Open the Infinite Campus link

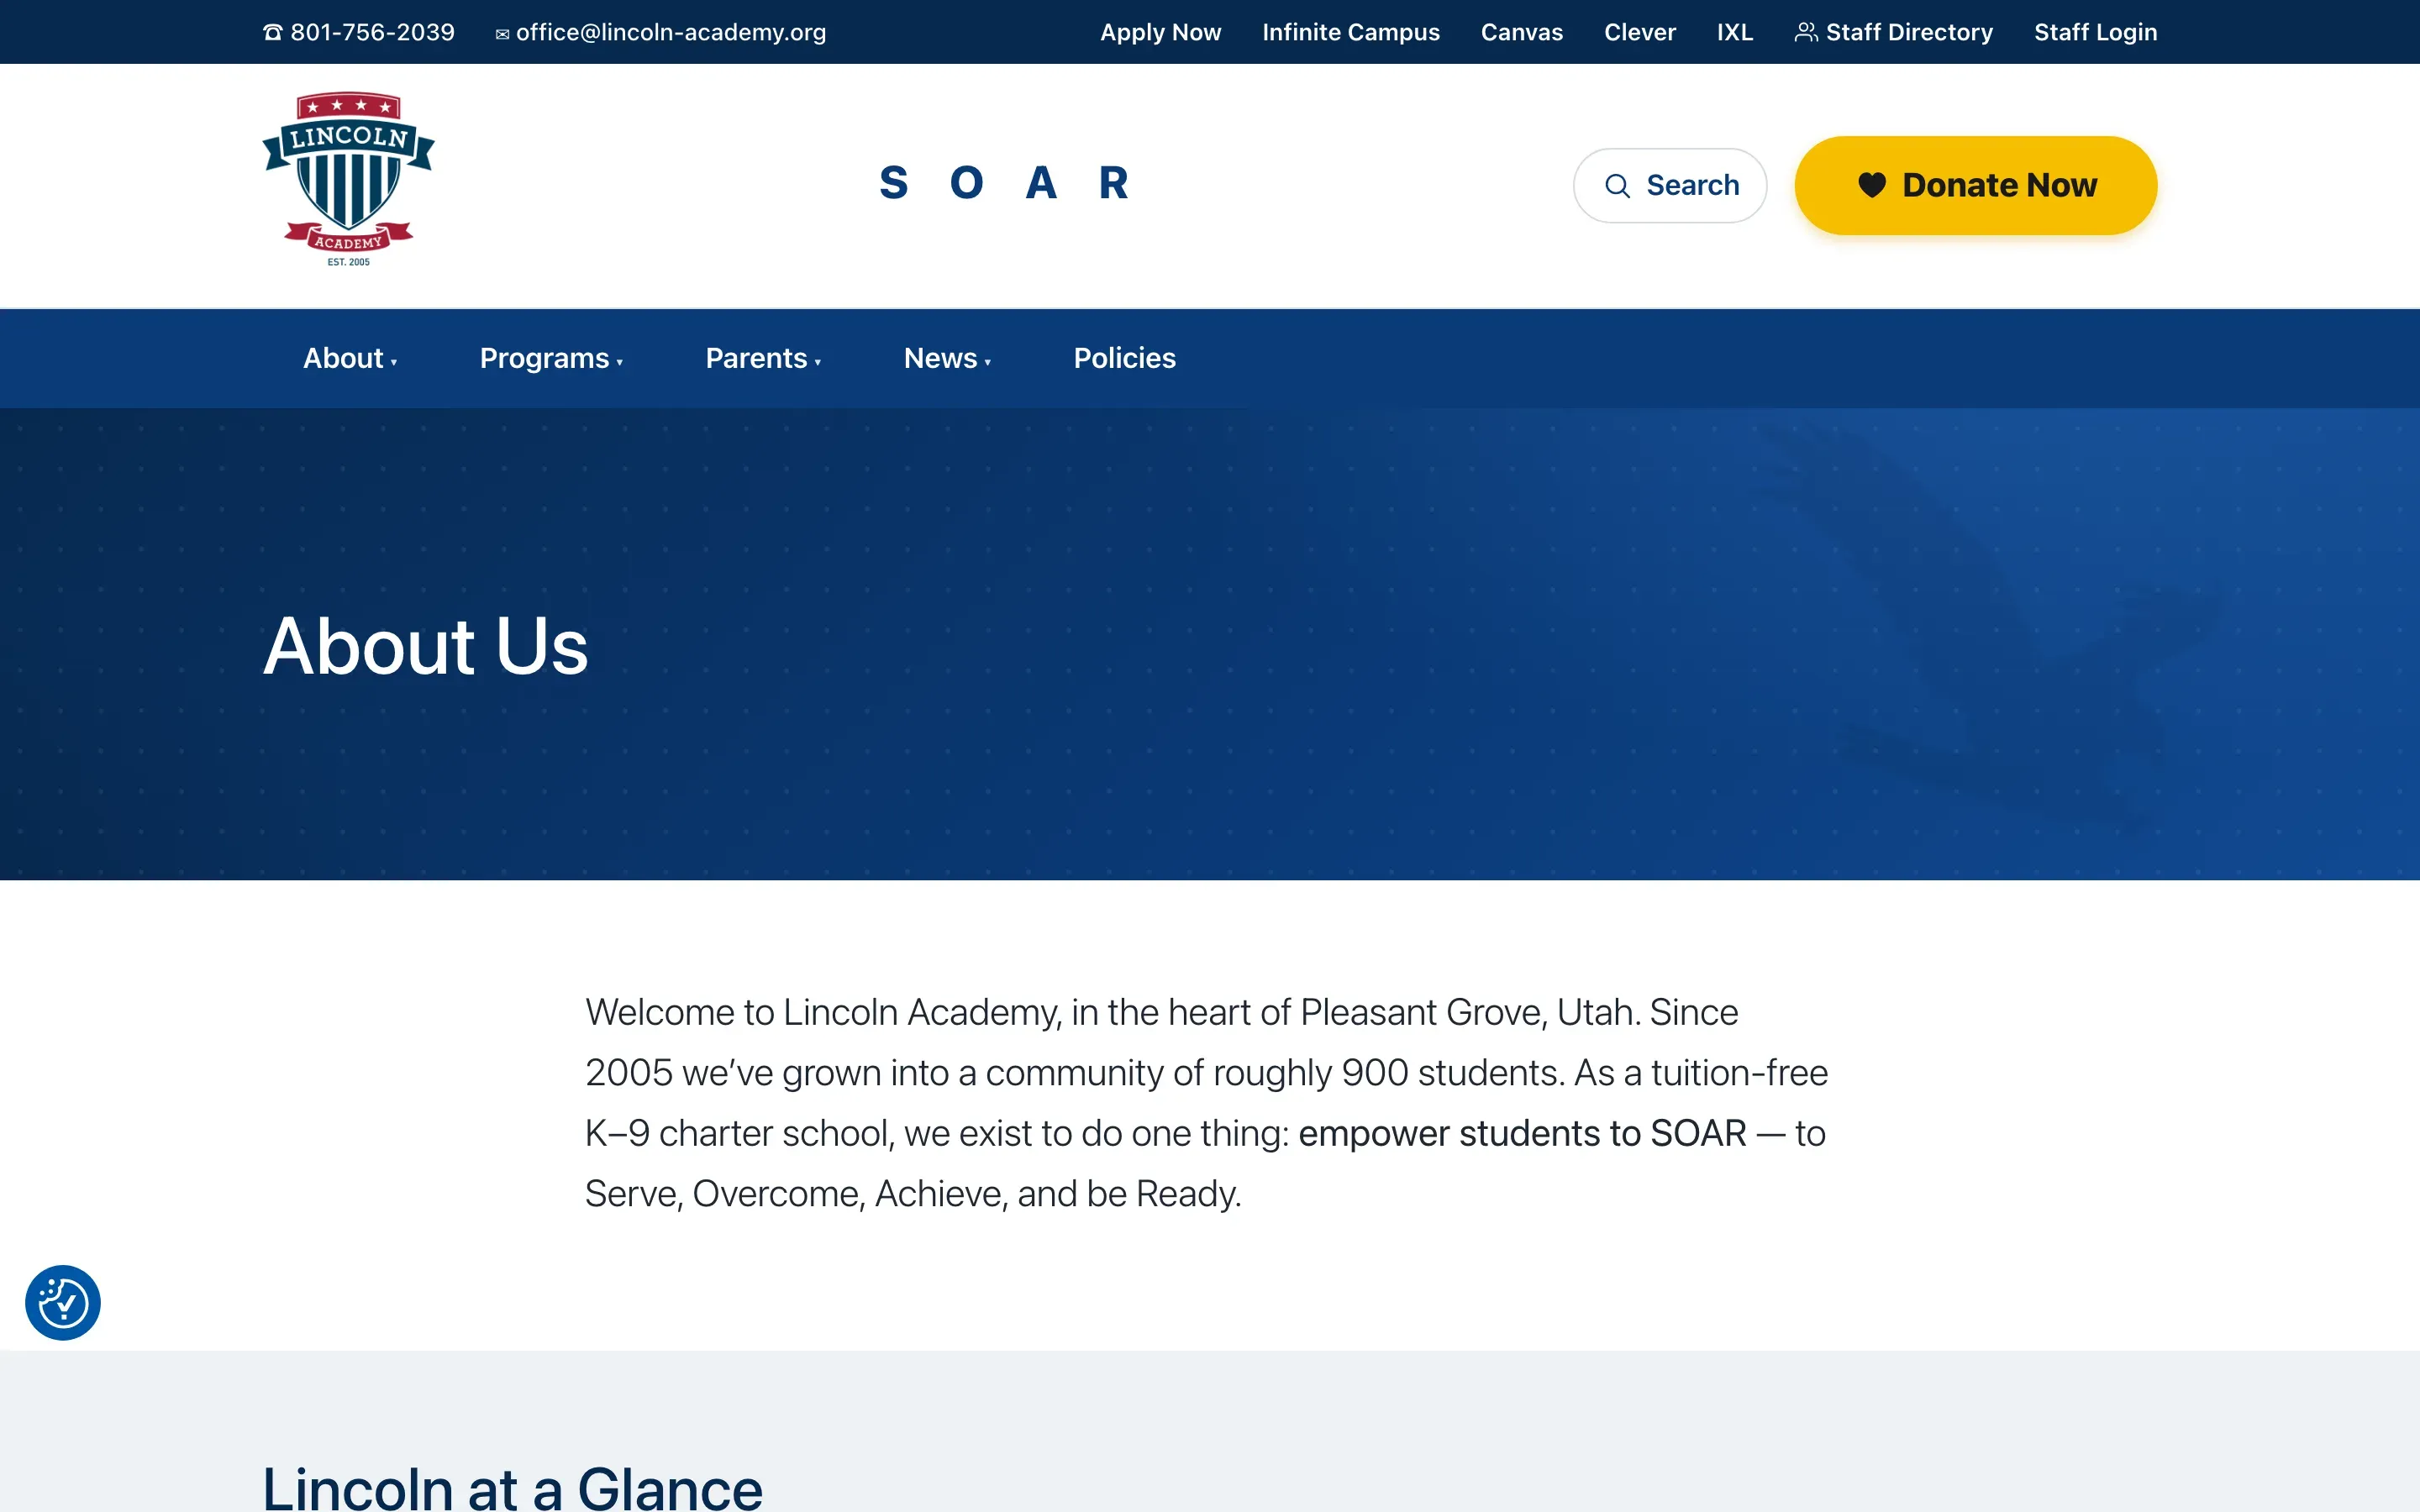coord(1350,32)
